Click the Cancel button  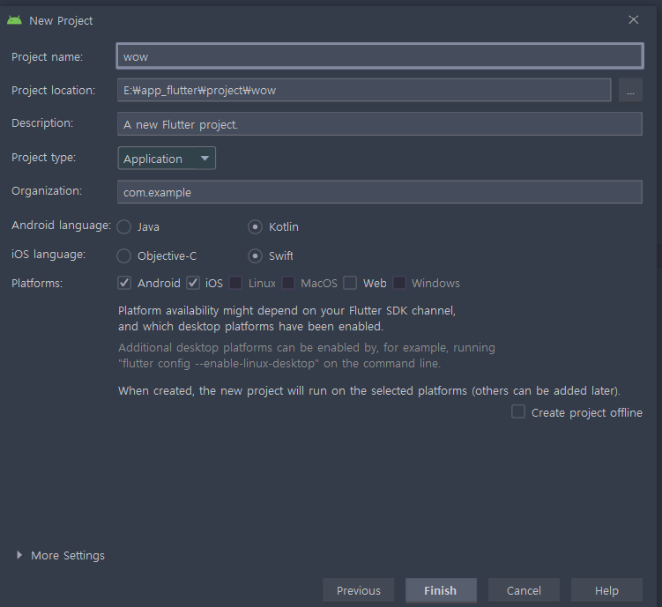pos(524,590)
